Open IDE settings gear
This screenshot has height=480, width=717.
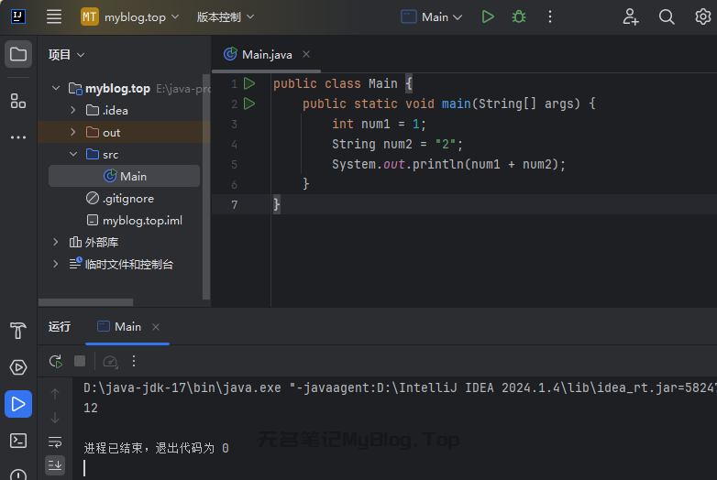coord(703,16)
